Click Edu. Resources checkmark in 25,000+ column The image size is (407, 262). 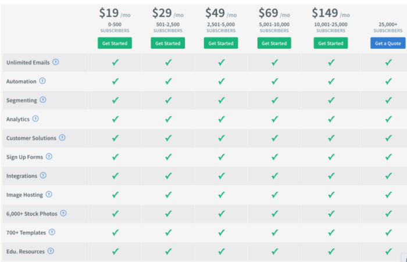pyautogui.click(x=388, y=252)
